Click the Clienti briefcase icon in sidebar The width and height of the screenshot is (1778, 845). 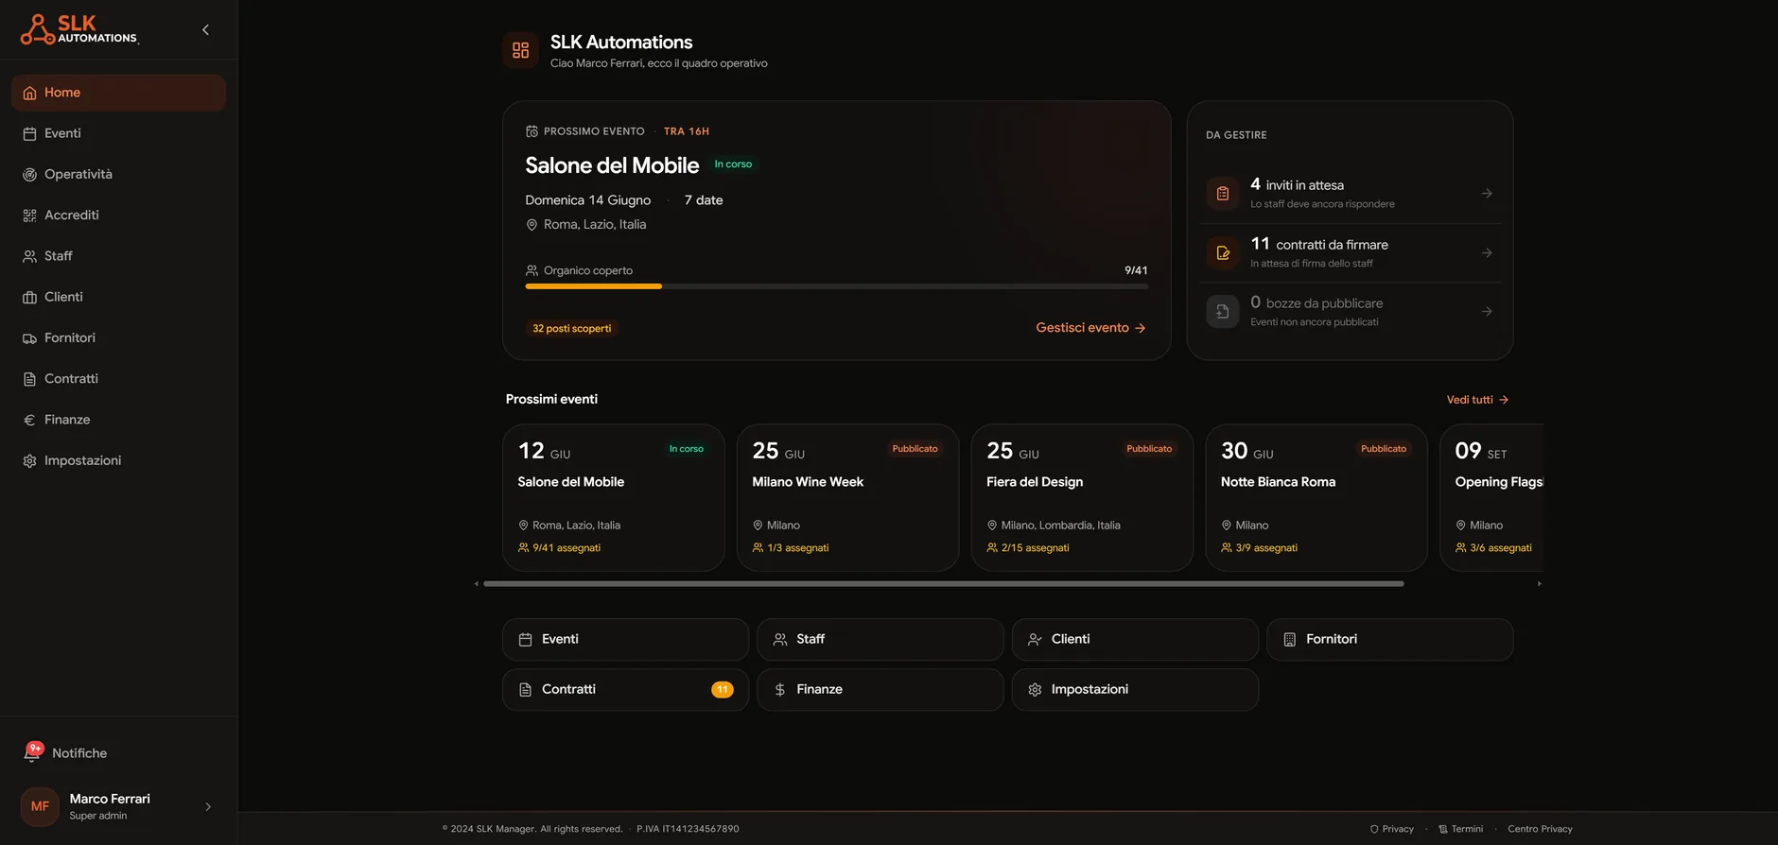29,297
